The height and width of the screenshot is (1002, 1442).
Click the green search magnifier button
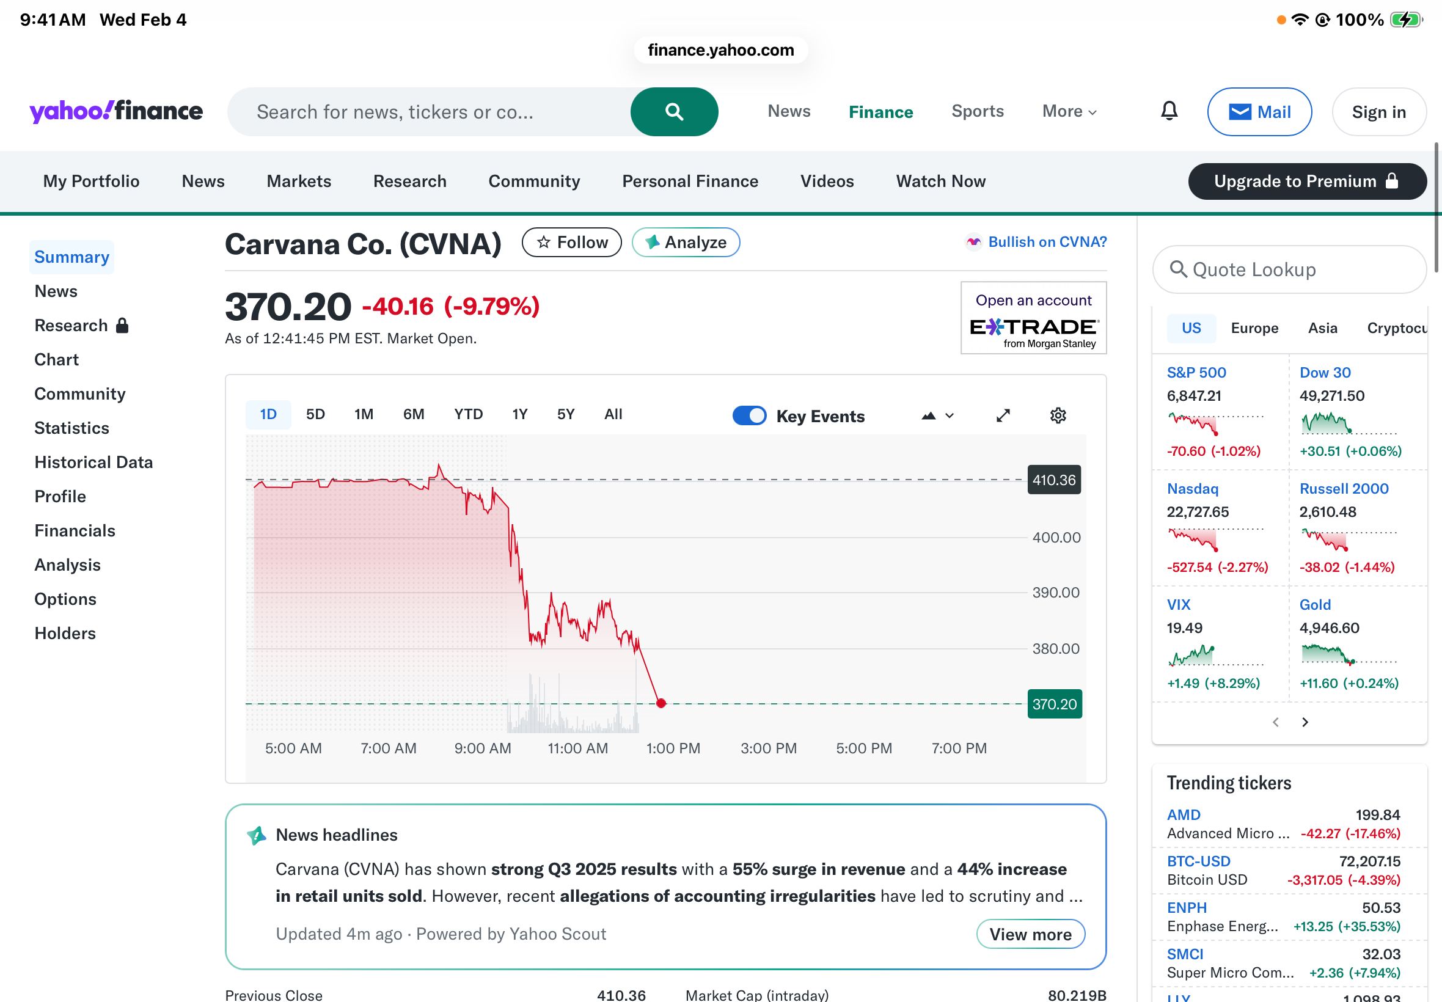click(673, 112)
